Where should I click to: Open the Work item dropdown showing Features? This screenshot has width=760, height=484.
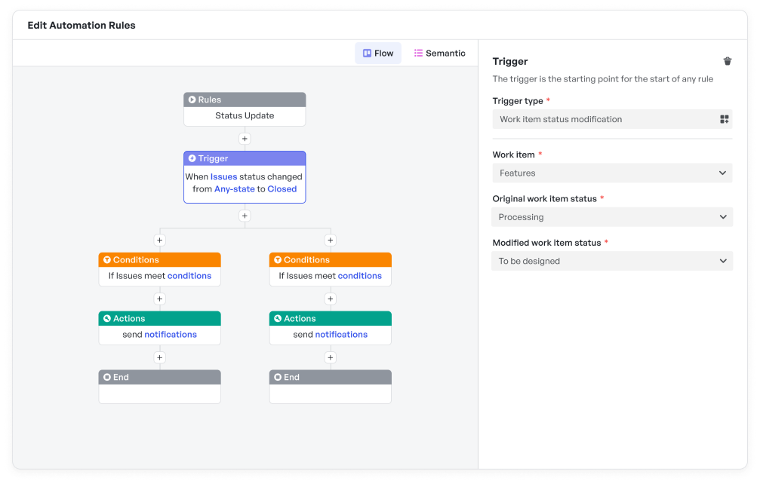(x=611, y=173)
